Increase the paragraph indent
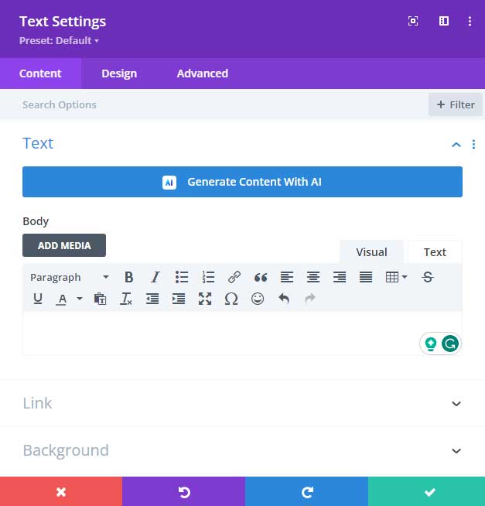485x506 pixels. (x=179, y=299)
